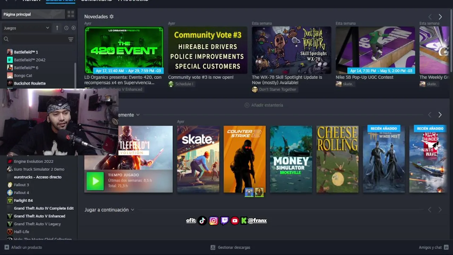Open the Juegos category dropdown

click(x=26, y=28)
